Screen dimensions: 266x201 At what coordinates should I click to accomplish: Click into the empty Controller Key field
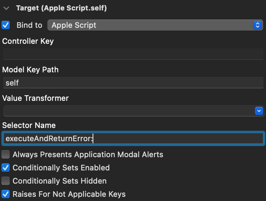132,54
